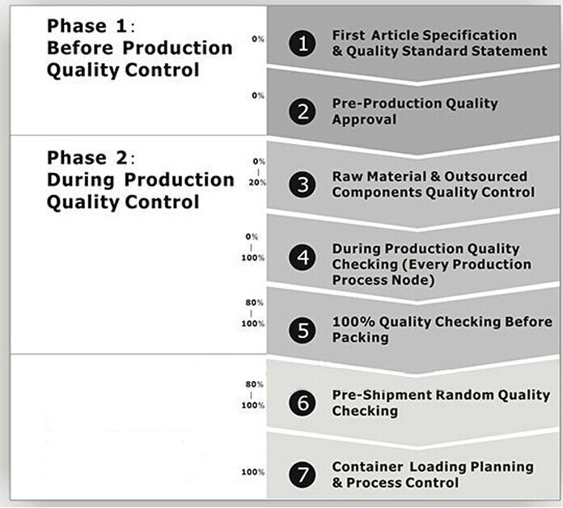
Task: Select the number 7 circle icon
Action: 303,475
